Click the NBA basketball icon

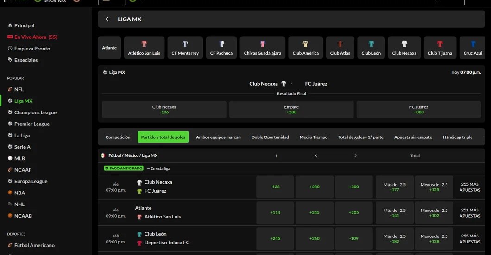coord(10,193)
